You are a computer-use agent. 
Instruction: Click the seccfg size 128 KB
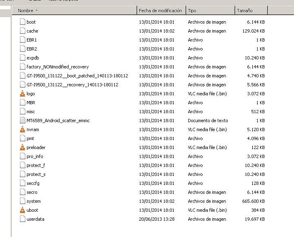pyautogui.click(x=258, y=183)
